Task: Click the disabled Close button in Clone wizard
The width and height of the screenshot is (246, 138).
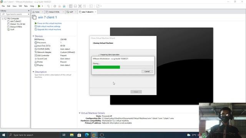Action: [x=136, y=92]
